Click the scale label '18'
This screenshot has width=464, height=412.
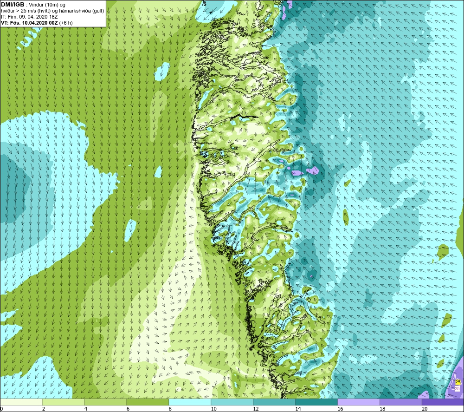click(382, 409)
